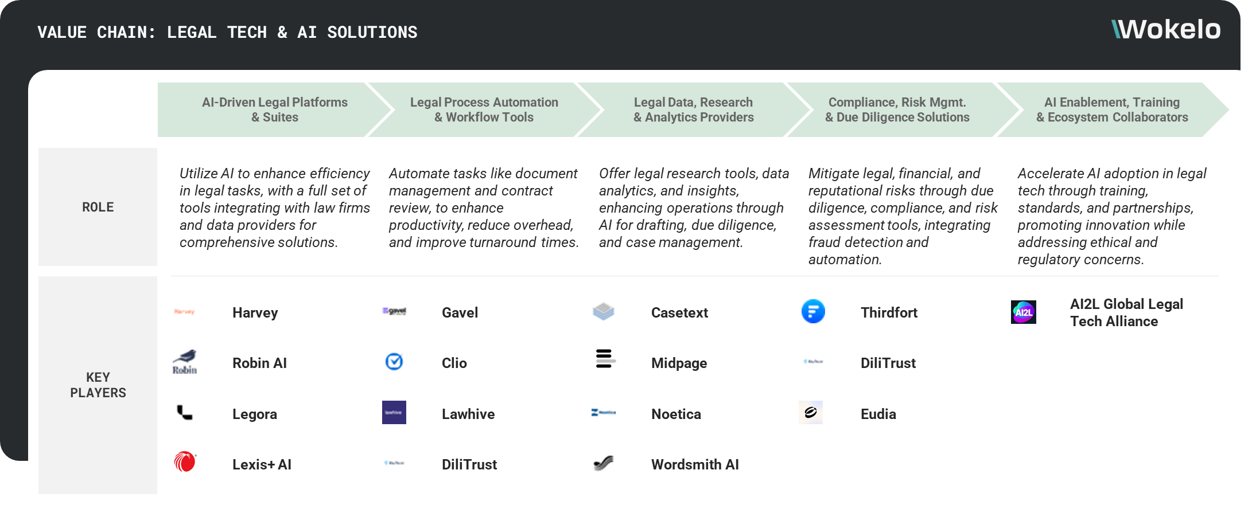This screenshot has width=1256, height=509.
Task: Click the Noetica logo icon
Action: pyautogui.click(x=604, y=413)
